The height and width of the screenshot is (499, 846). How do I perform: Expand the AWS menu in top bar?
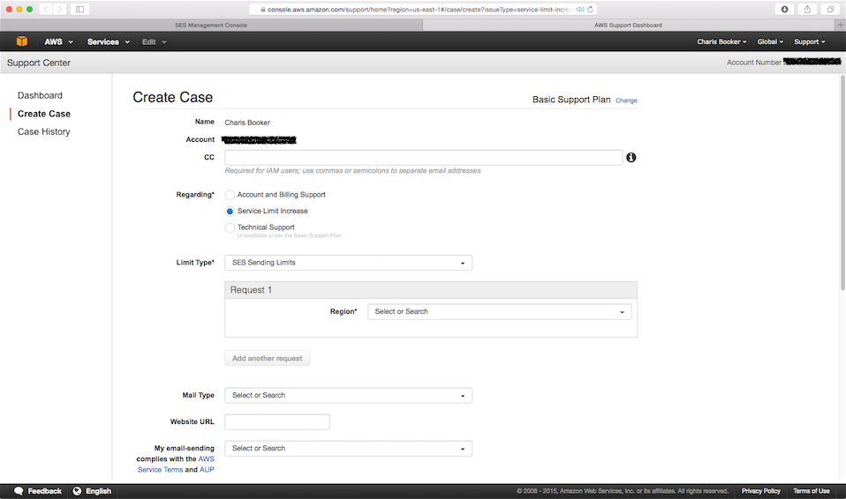click(58, 41)
